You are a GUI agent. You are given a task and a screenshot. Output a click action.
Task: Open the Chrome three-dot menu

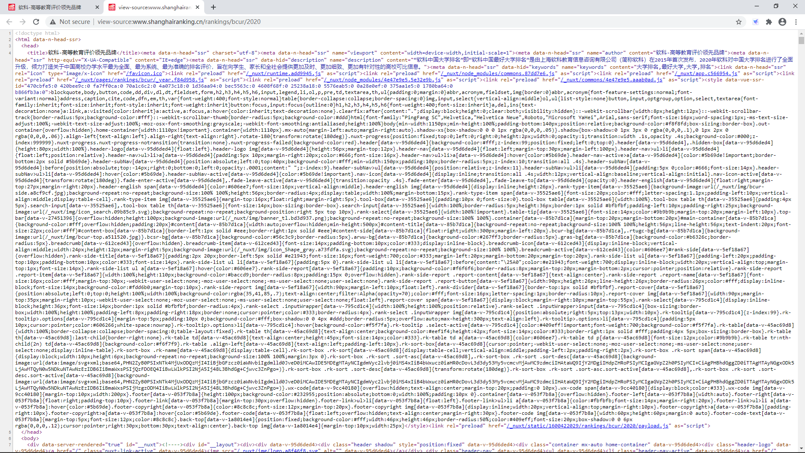click(x=796, y=22)
